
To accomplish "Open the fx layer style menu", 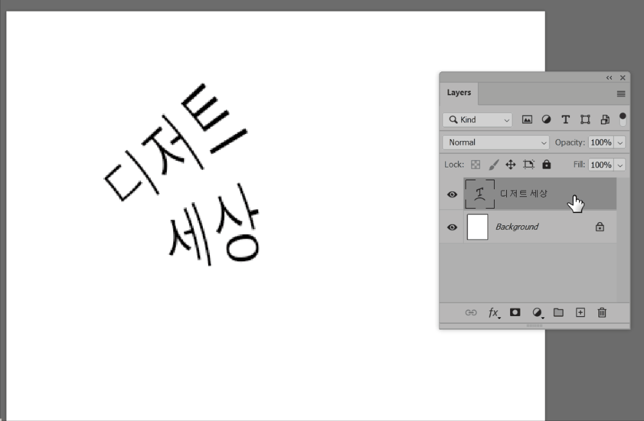I will click(494, 313).
